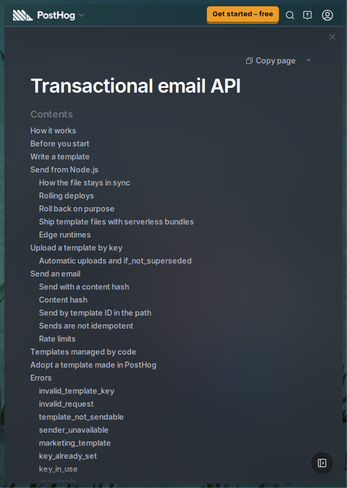Screen dimensions: 347x488
Task: Open the user account profile icon
Action: click(x=327, y=15)
